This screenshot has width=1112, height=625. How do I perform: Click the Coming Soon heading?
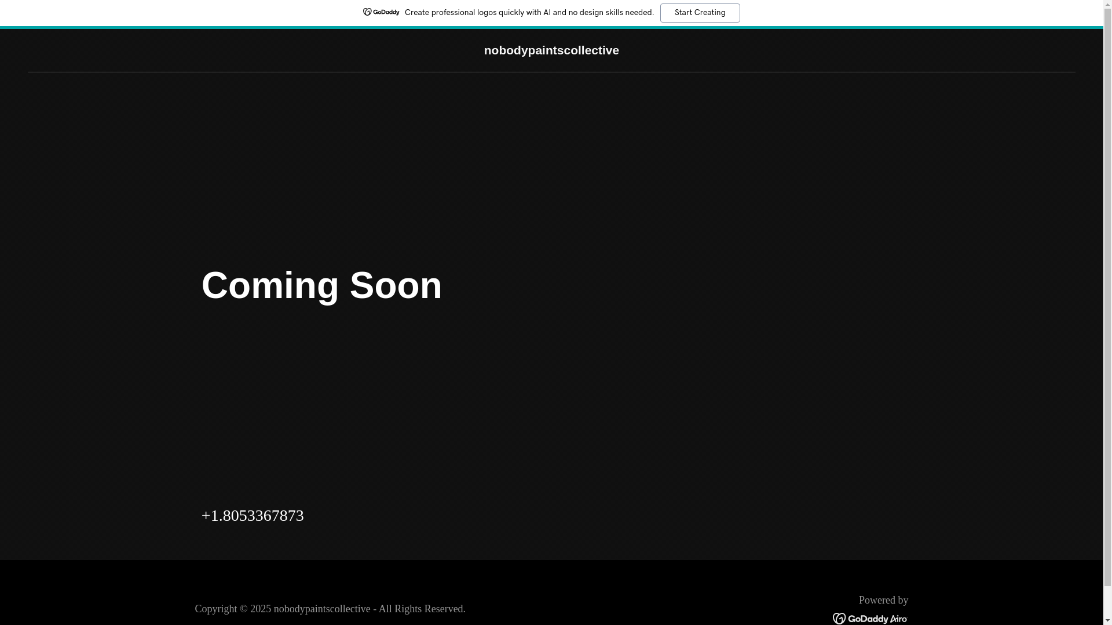[x=322, y=285]
